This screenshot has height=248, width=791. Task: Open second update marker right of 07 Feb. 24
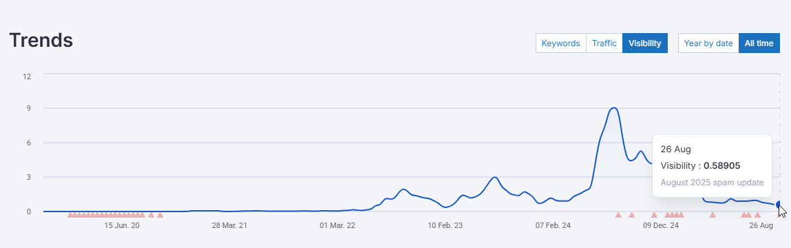tap(631, 215)
